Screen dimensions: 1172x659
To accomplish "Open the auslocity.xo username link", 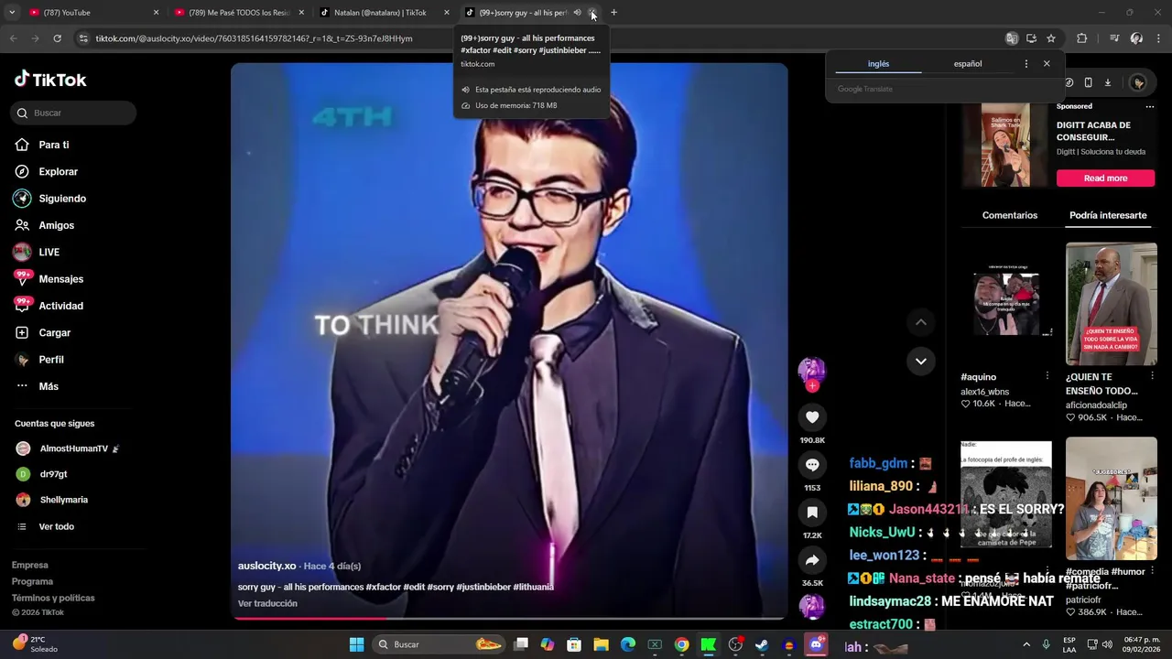I will 267,567.
